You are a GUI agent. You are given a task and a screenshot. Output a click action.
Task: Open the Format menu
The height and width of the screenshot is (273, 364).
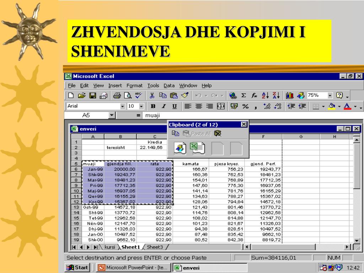pos(134,85)
